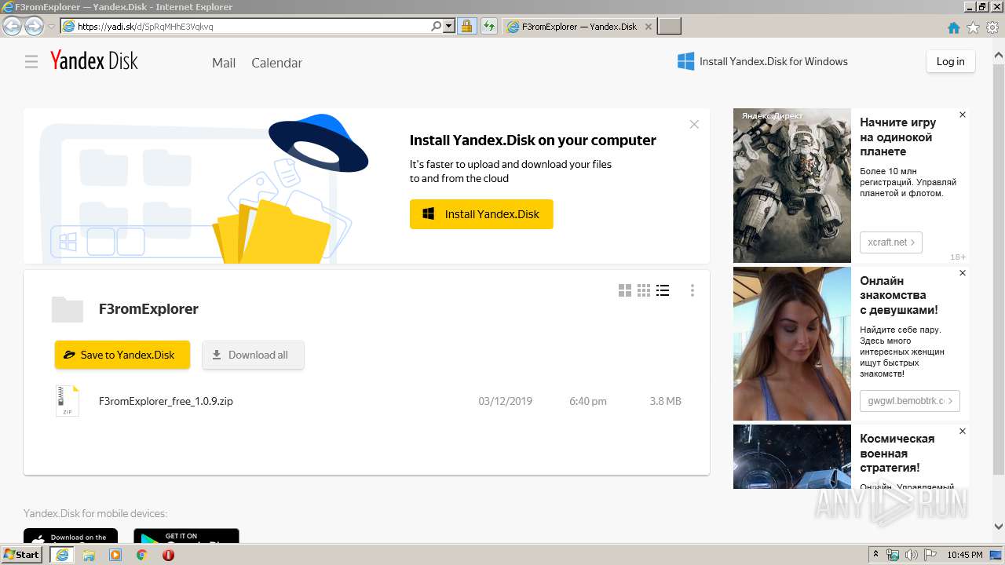Click the App Store download badge
Screen dimensions: 1005x565
[x=71, y=536]
